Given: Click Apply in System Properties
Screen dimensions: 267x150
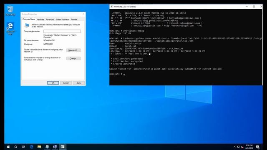Looking at the screenshot, I should point(79,83).
